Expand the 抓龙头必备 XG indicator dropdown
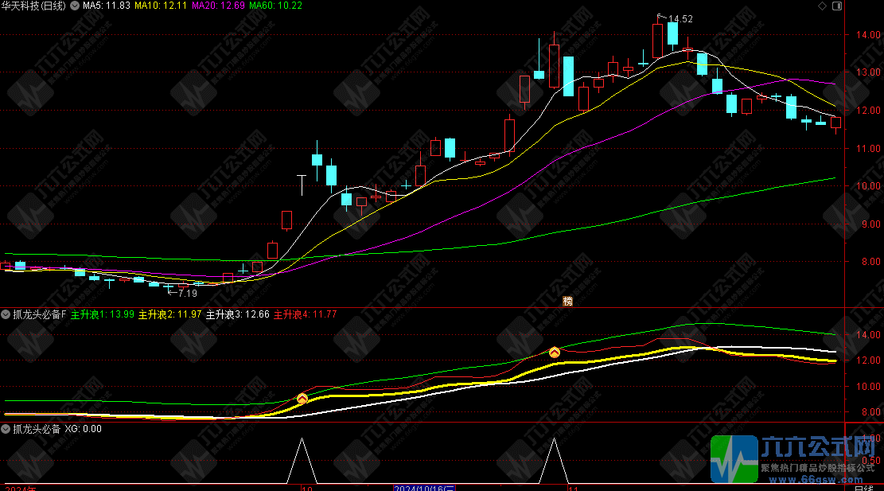This screenshot has width=884, height=491. [x=6, y=429]
